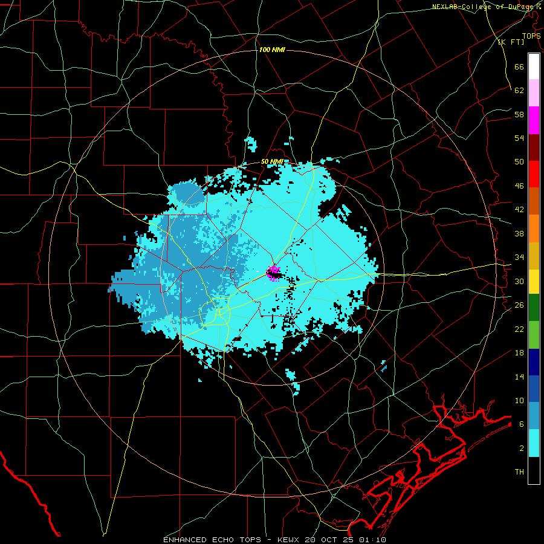Click the '34' legend value
The height and width of the screenshot is (544, 544).
coord(519,257)
